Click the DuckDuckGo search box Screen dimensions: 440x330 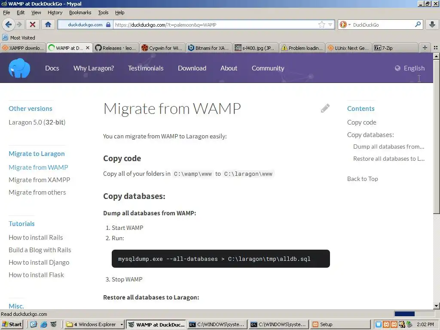[382, 24]
